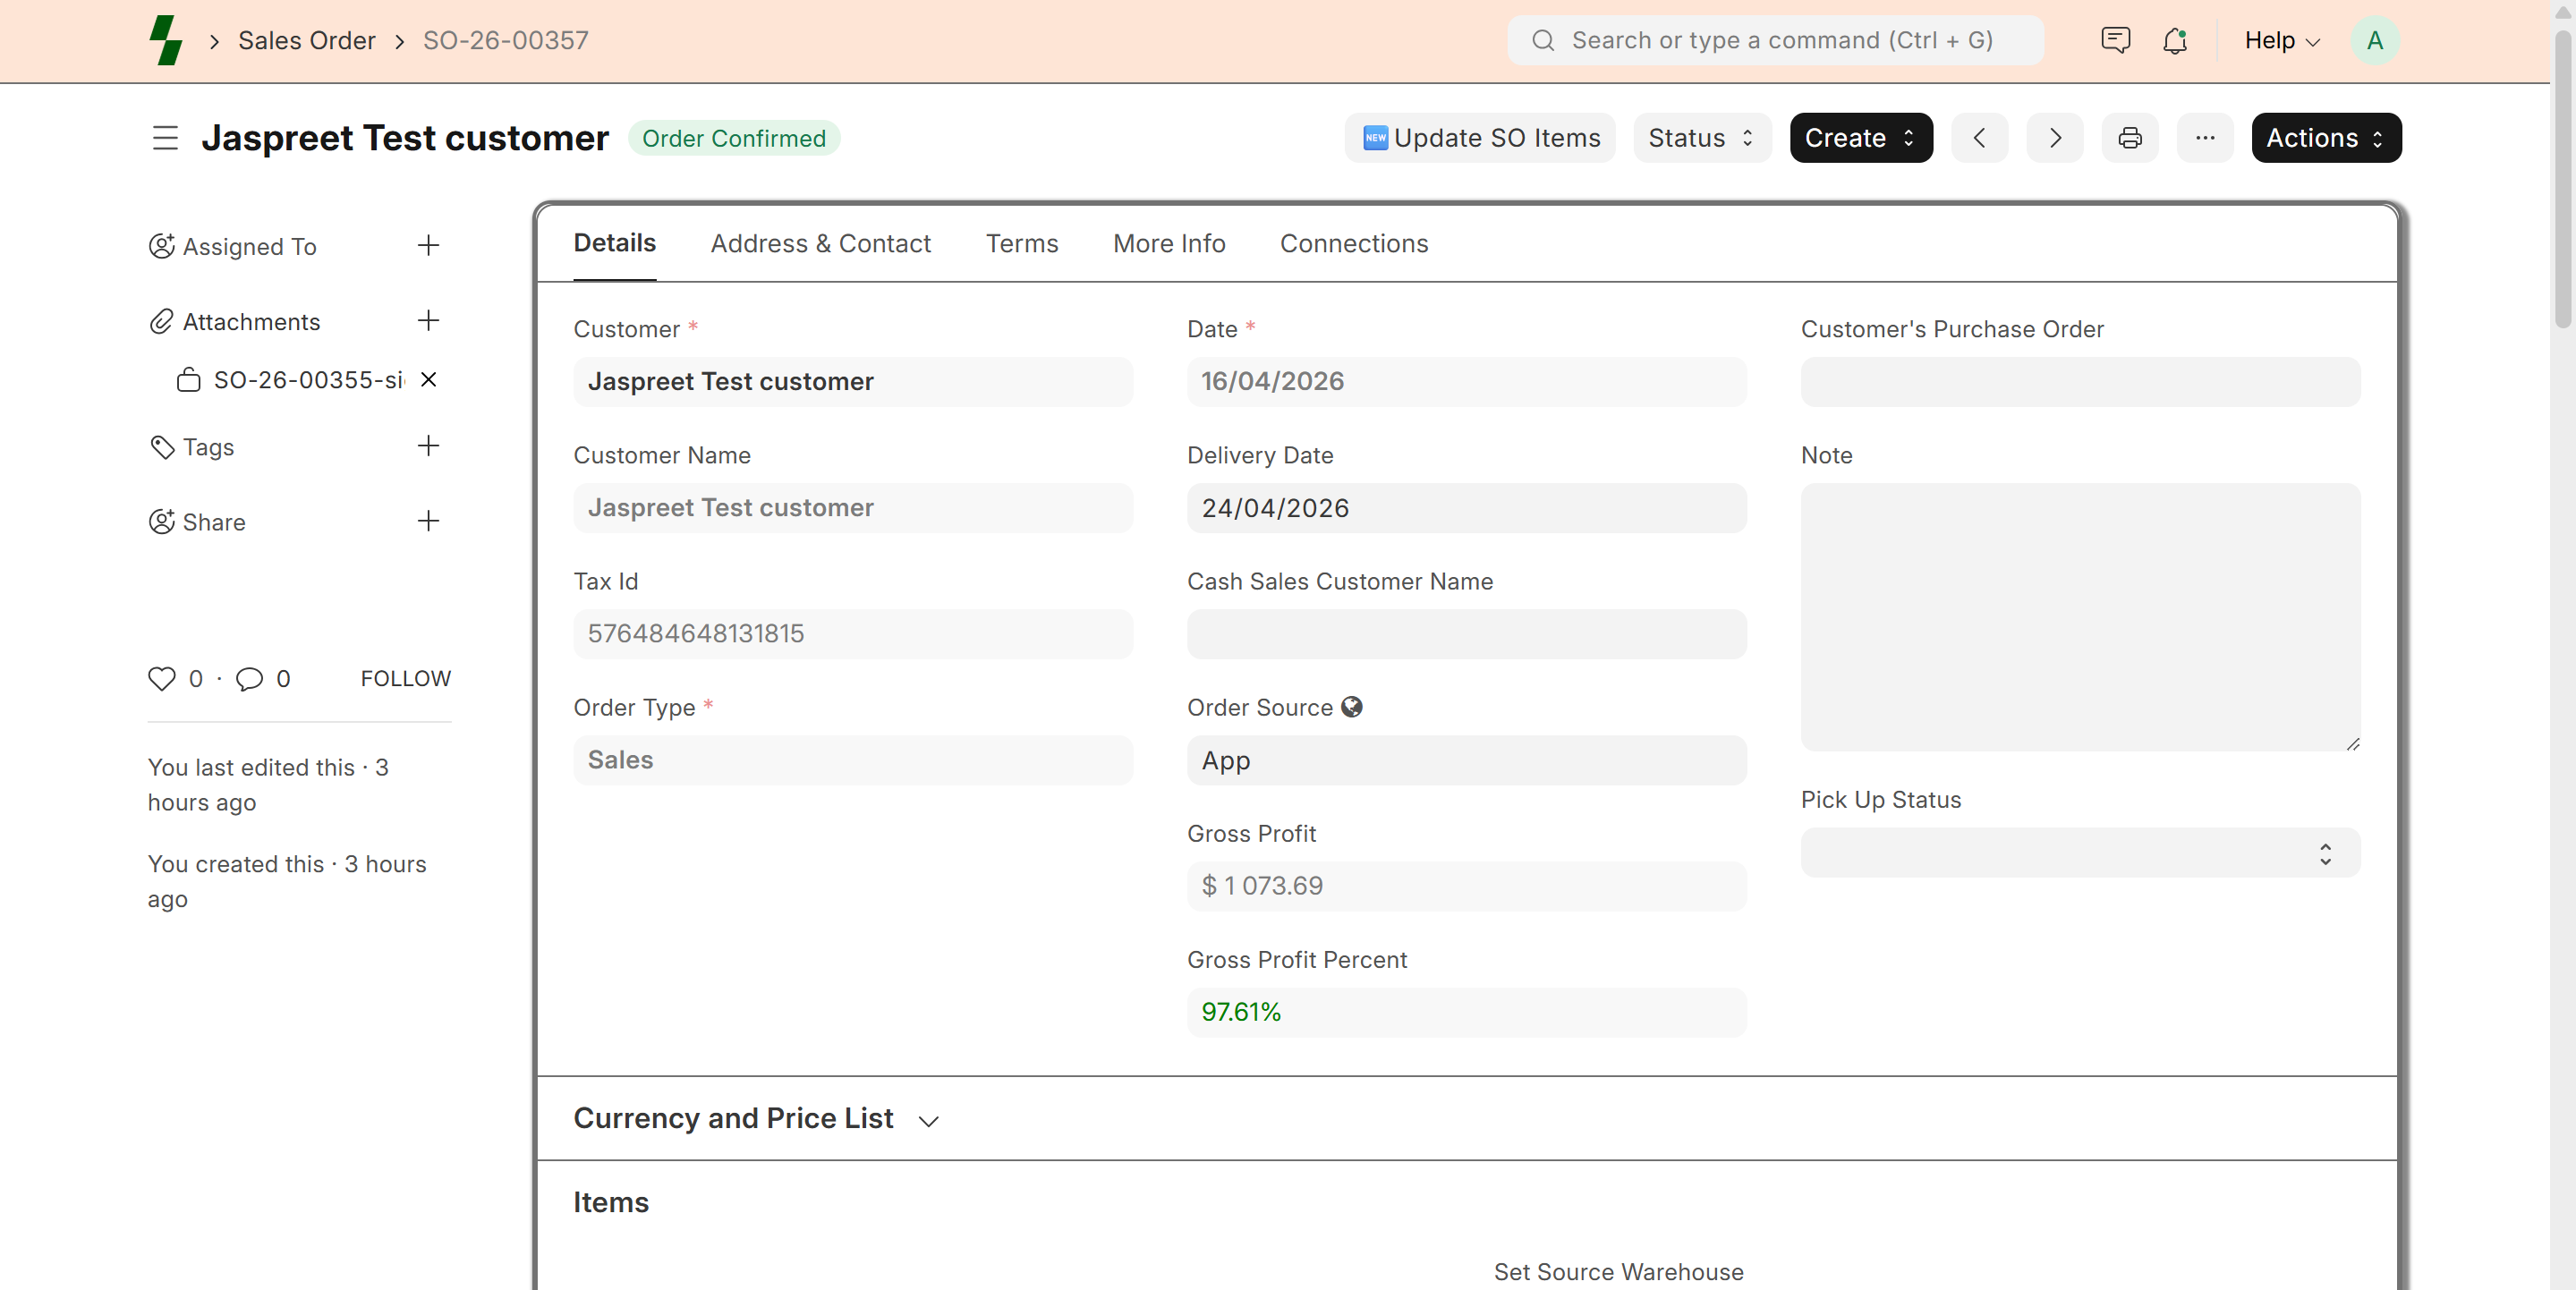Add an attachment with the plus icon
2576x1290 pixels.
click(x=428, y=321)
